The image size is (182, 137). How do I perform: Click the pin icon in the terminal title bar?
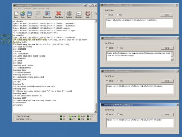click(85, 5)
